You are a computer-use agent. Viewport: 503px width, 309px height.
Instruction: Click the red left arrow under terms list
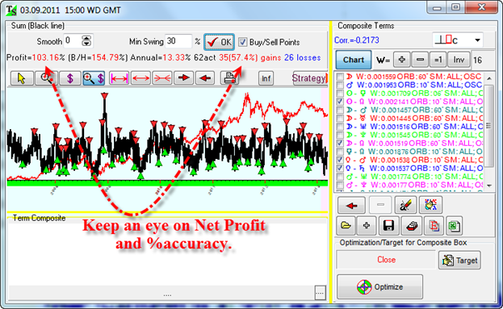[351, 205]
